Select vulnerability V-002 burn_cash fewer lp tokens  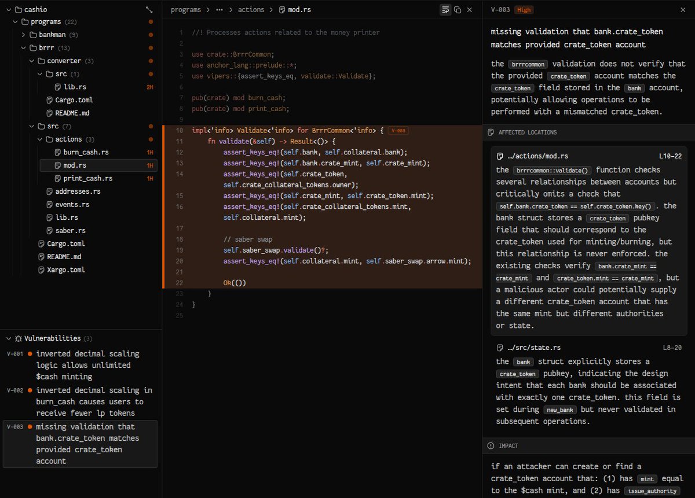click(81, 401)
